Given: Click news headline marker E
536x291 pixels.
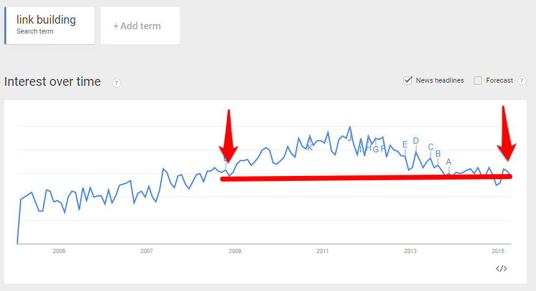Looking at the screenshot, I should [x=405, y=145].
